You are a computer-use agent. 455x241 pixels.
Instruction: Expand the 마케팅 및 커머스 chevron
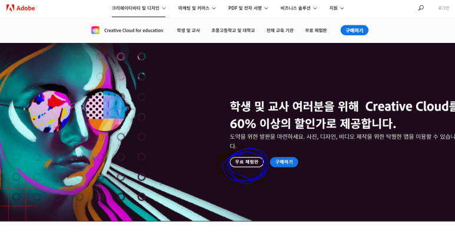(214, 8)
